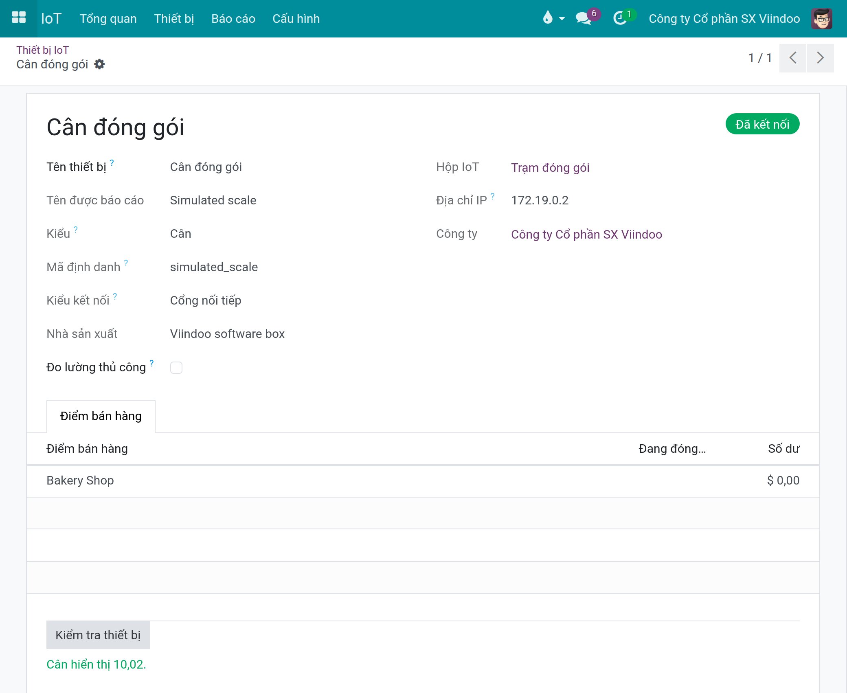Screen dimensions: 847x693
Task: Open the user avatar menu
Action: pyautogui.click(x=821, y=18)
